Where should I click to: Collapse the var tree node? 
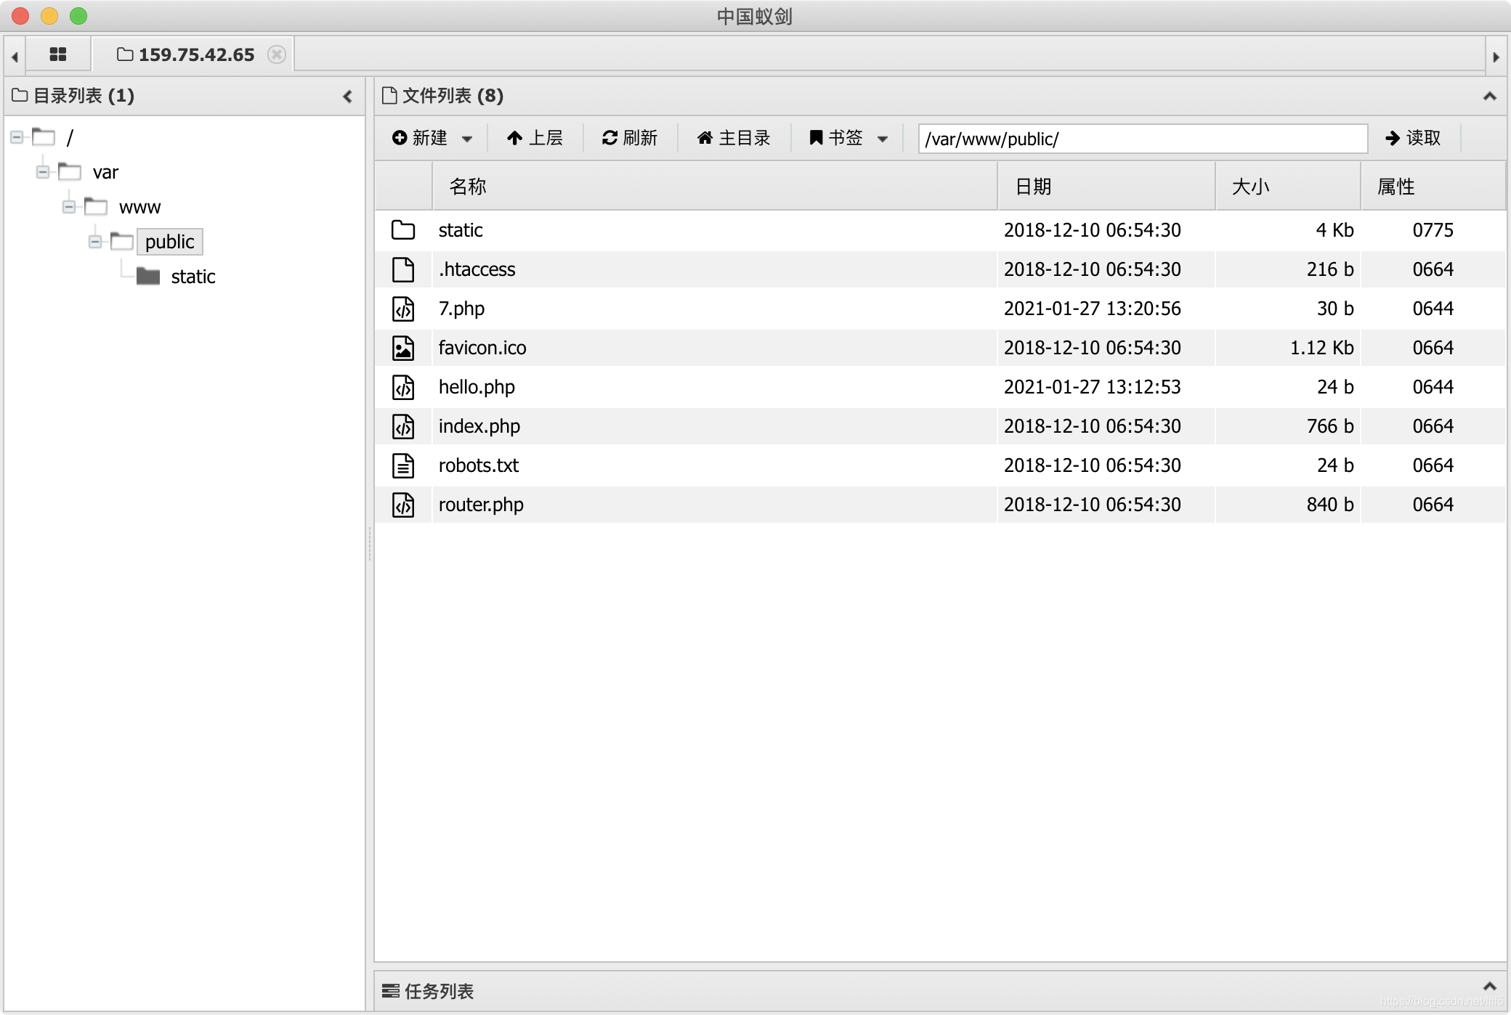pyautogui.click(x=43, y=172)
